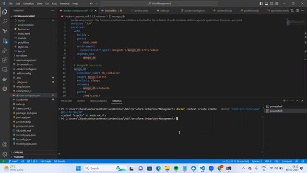Image resolution: width=307 pixels, height=173 pixels.
Task: Switch to the DEBUG CONSOLE panel tab
Action: point(98,101)
